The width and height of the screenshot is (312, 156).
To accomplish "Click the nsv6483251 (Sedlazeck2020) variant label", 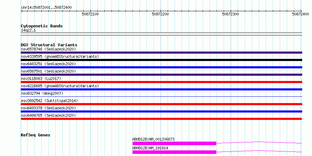I will coord(48,64).
